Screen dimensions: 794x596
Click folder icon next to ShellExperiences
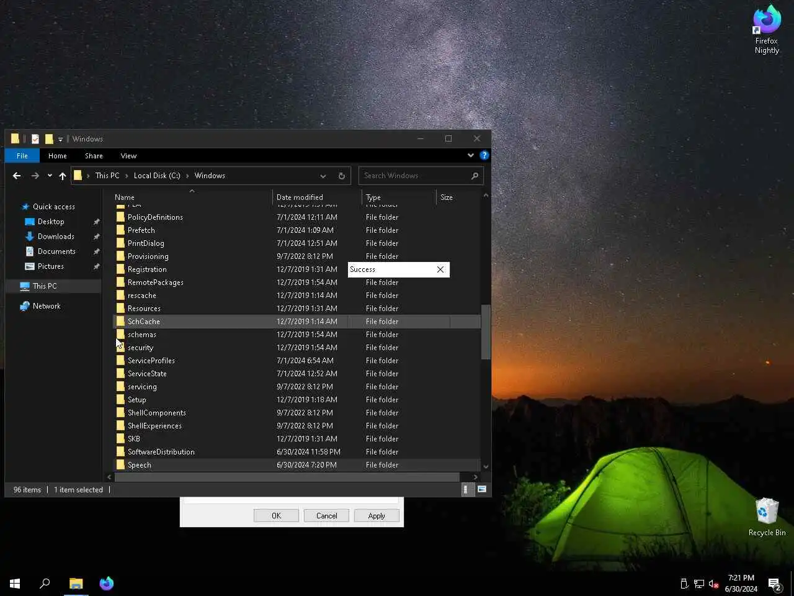click(x=120, y=426)
